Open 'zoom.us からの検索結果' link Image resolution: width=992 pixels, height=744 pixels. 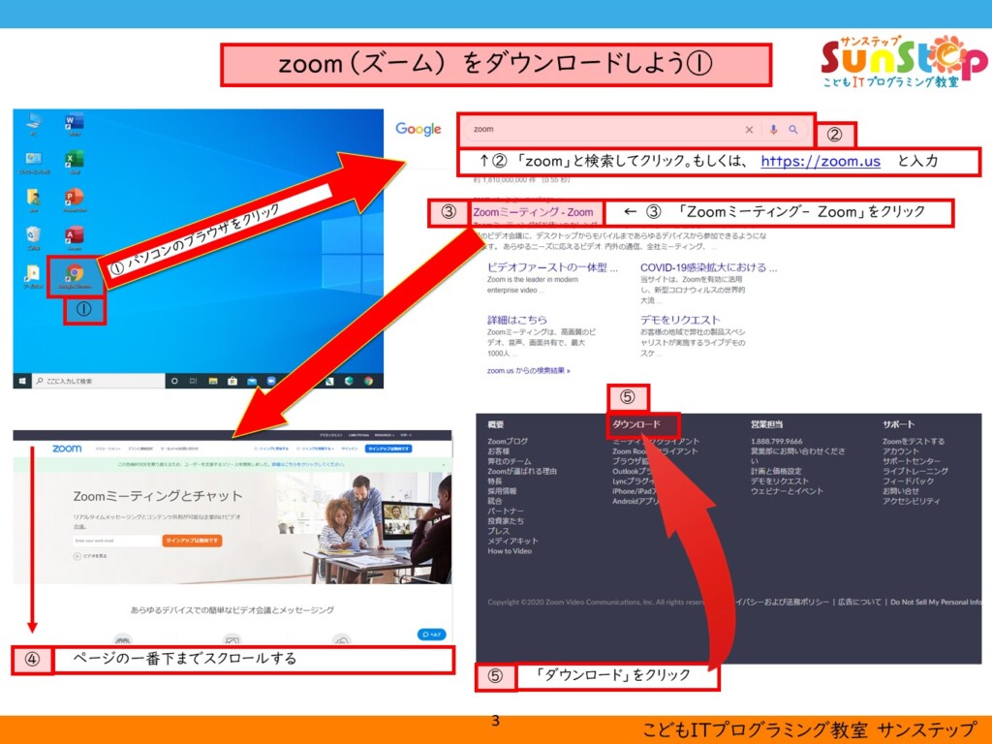[528, 371]
